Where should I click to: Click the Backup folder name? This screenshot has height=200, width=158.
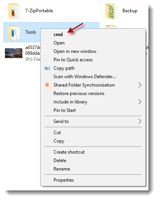(x=130, y=11)
